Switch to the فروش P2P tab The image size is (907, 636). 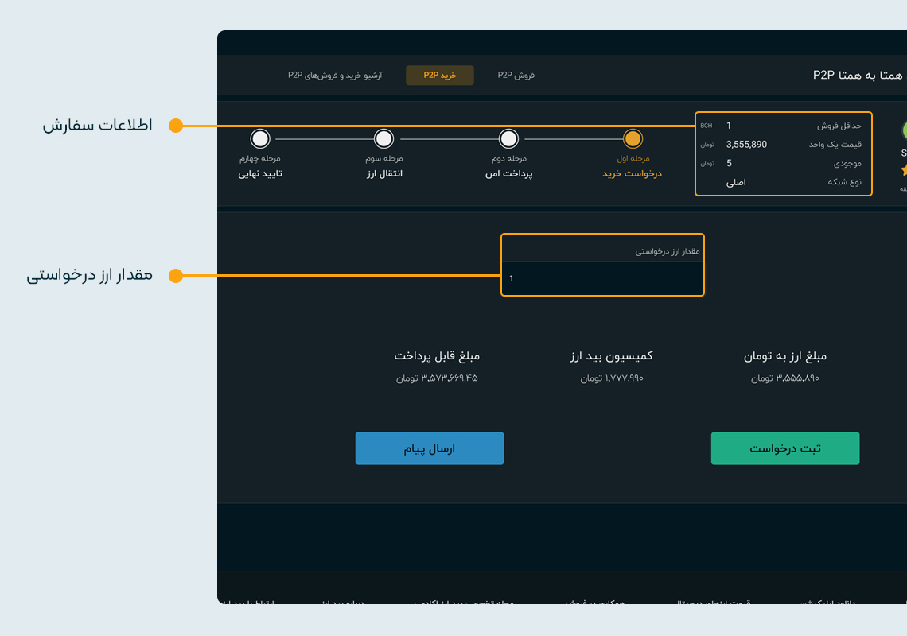click(x=516, y=76)
